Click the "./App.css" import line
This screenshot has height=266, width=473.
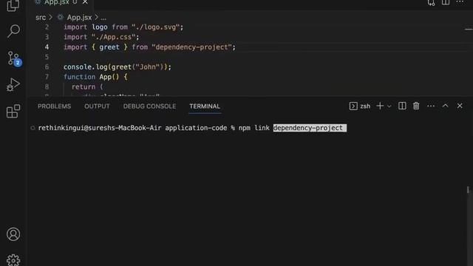[x=101, y=37]
